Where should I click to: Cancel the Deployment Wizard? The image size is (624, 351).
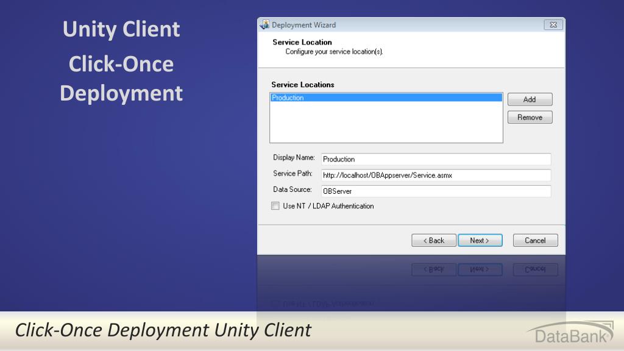point(535,240)
